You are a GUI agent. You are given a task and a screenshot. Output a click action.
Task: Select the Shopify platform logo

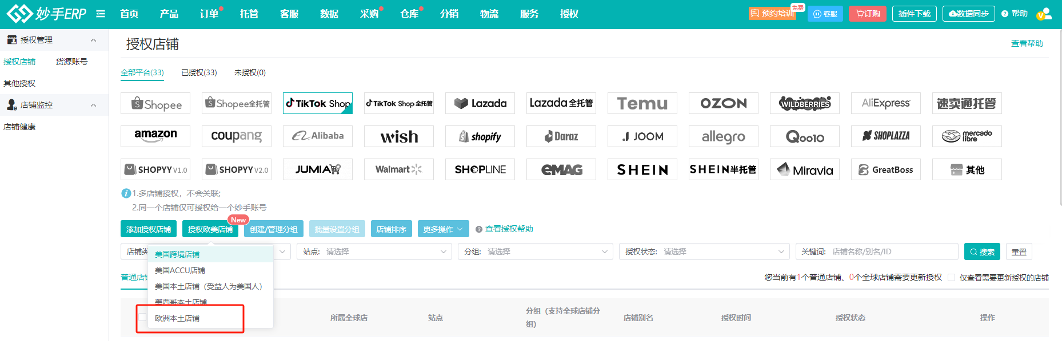pyautogui.click(x=480, y=136)
